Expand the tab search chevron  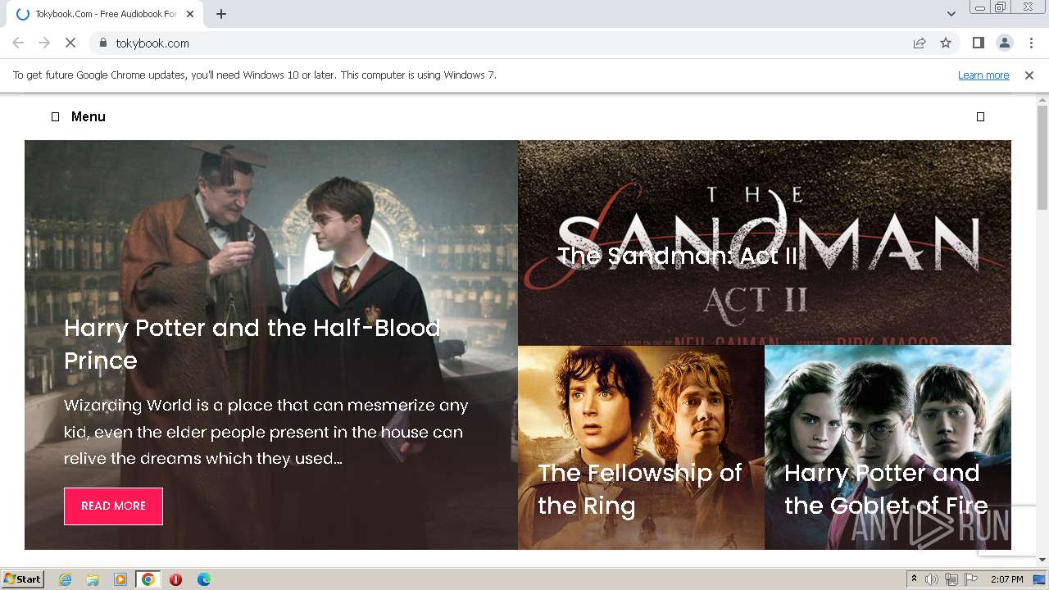951,14
